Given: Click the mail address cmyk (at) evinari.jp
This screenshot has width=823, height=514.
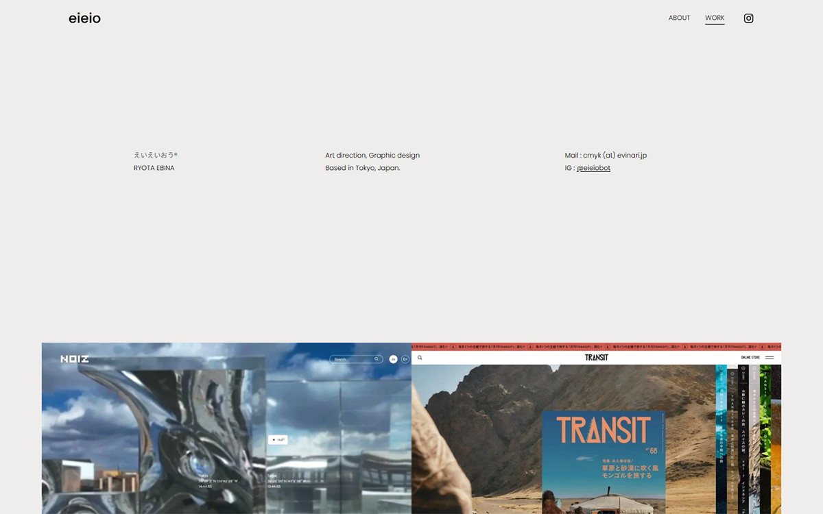Looking at the screenshot, I should pyautogui.click(x=615, y=156).
